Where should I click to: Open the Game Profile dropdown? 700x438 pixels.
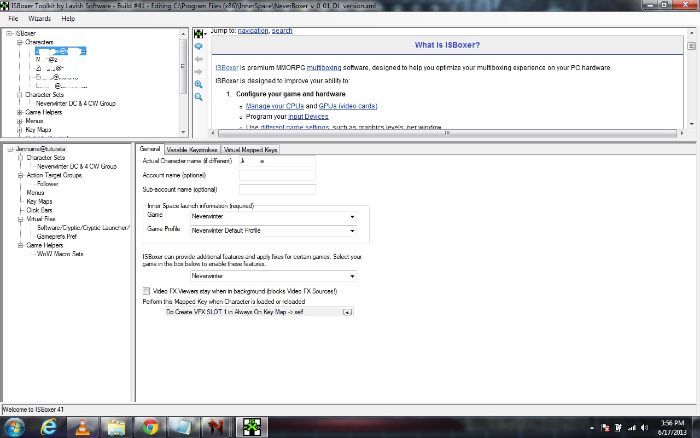352,231
